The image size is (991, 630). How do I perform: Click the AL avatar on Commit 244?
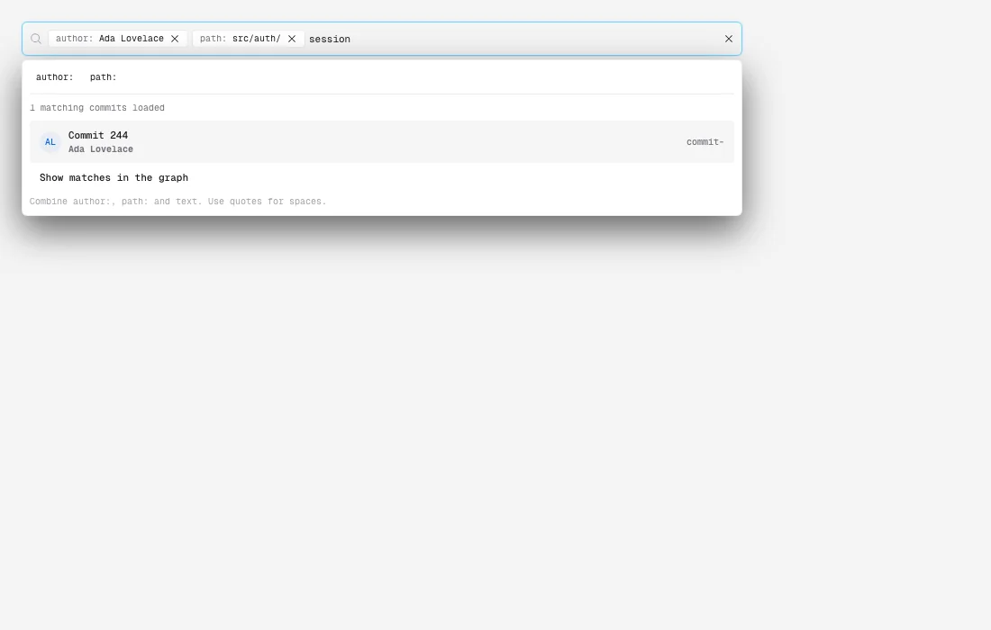click(x=50, y=142)
